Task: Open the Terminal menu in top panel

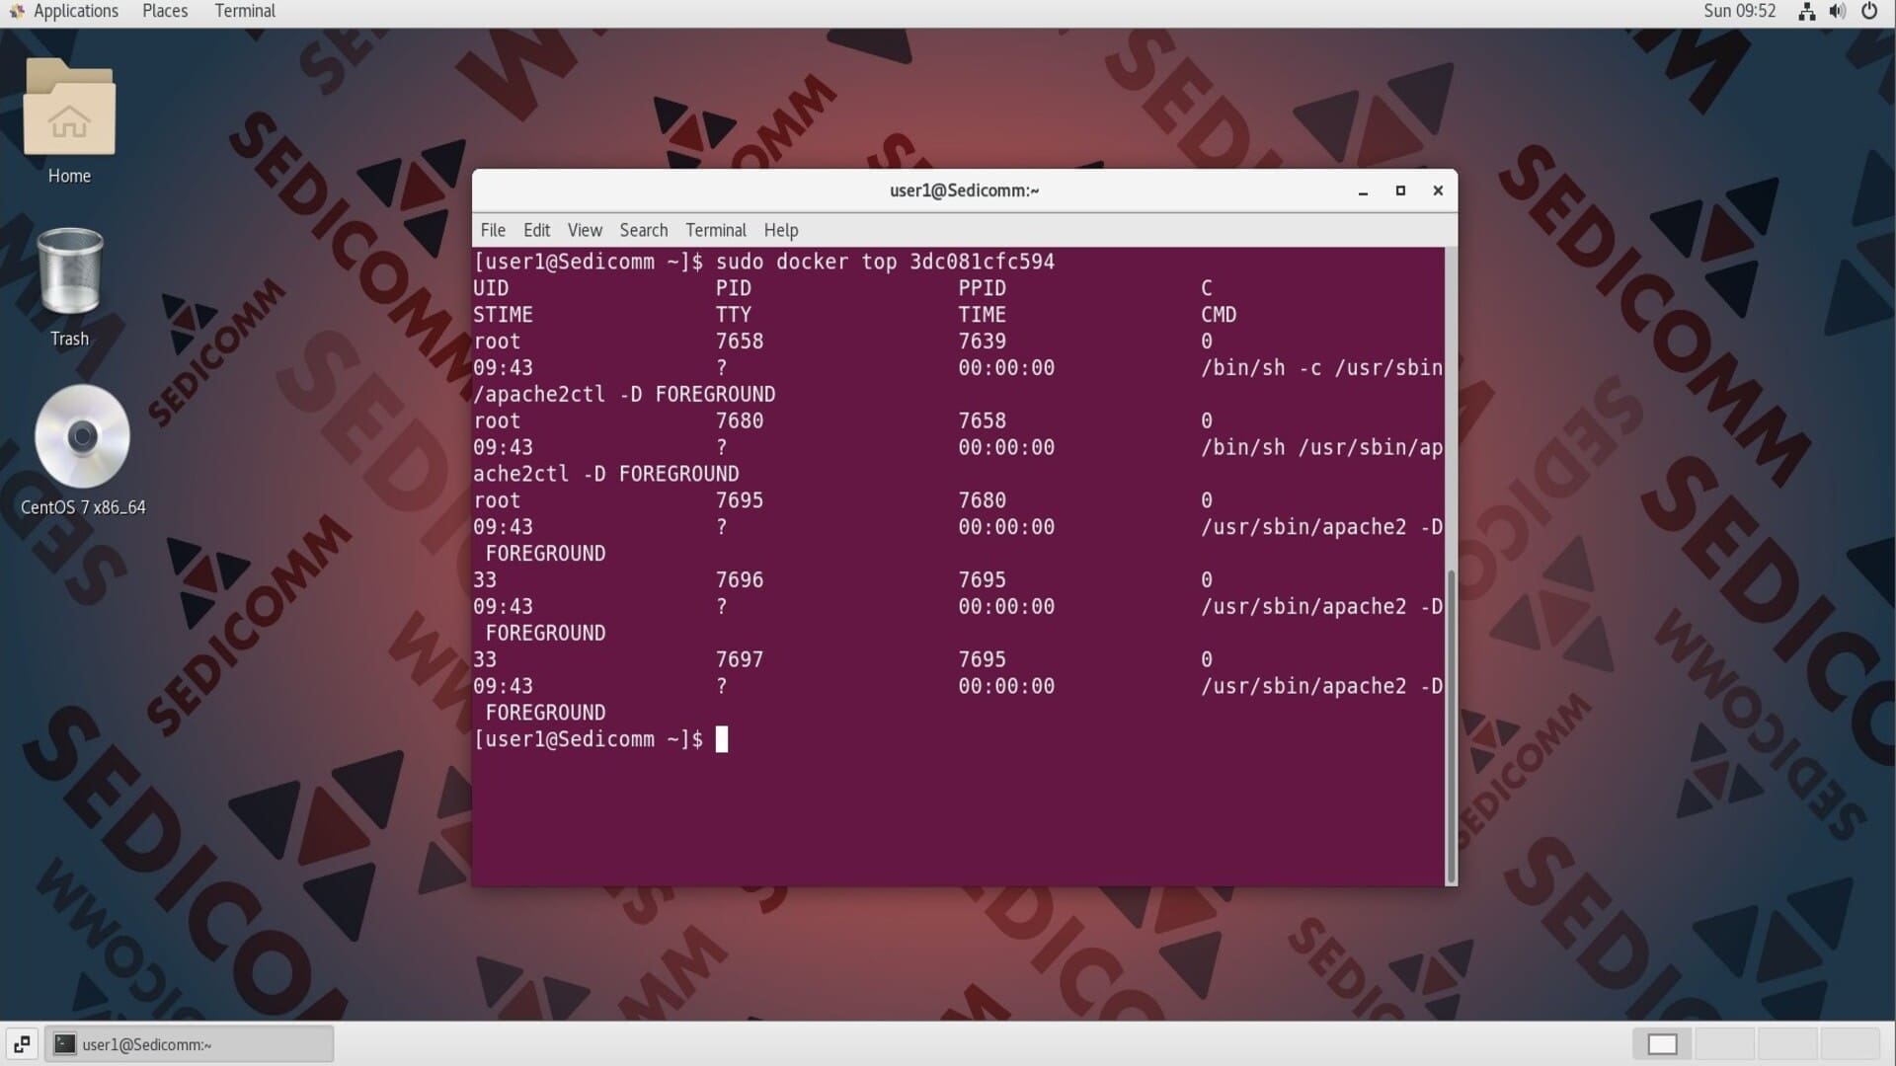Action: pyautogui.click(x=245, y=11)
